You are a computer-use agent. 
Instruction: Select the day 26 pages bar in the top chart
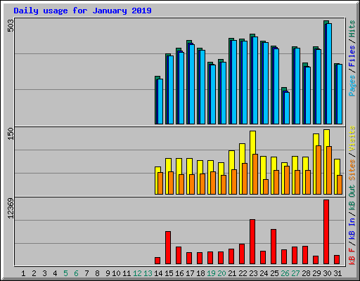[x=287, y=108]
